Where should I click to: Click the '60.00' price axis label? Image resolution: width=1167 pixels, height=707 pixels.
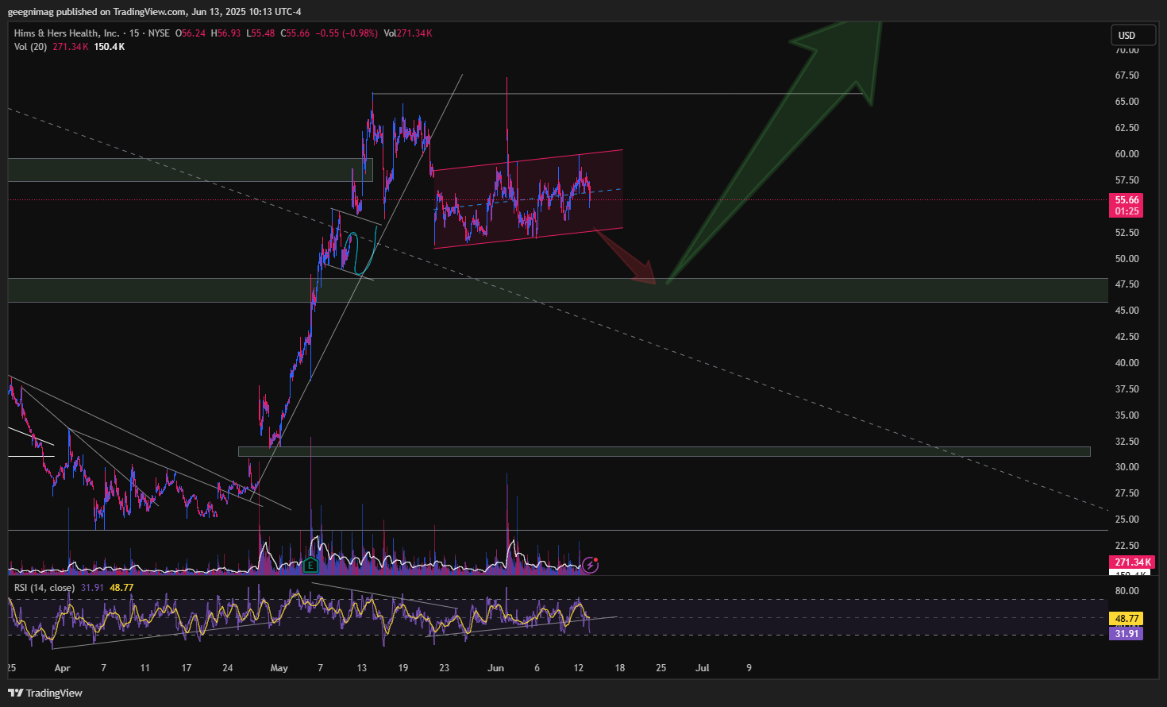click(1127, 154)
